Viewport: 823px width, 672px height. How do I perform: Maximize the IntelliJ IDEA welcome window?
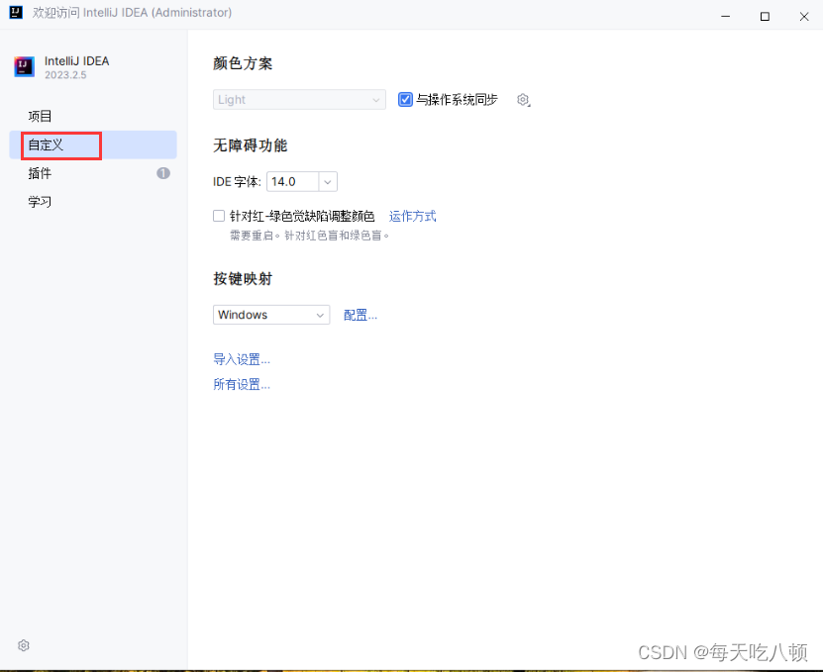coord(765,16)
